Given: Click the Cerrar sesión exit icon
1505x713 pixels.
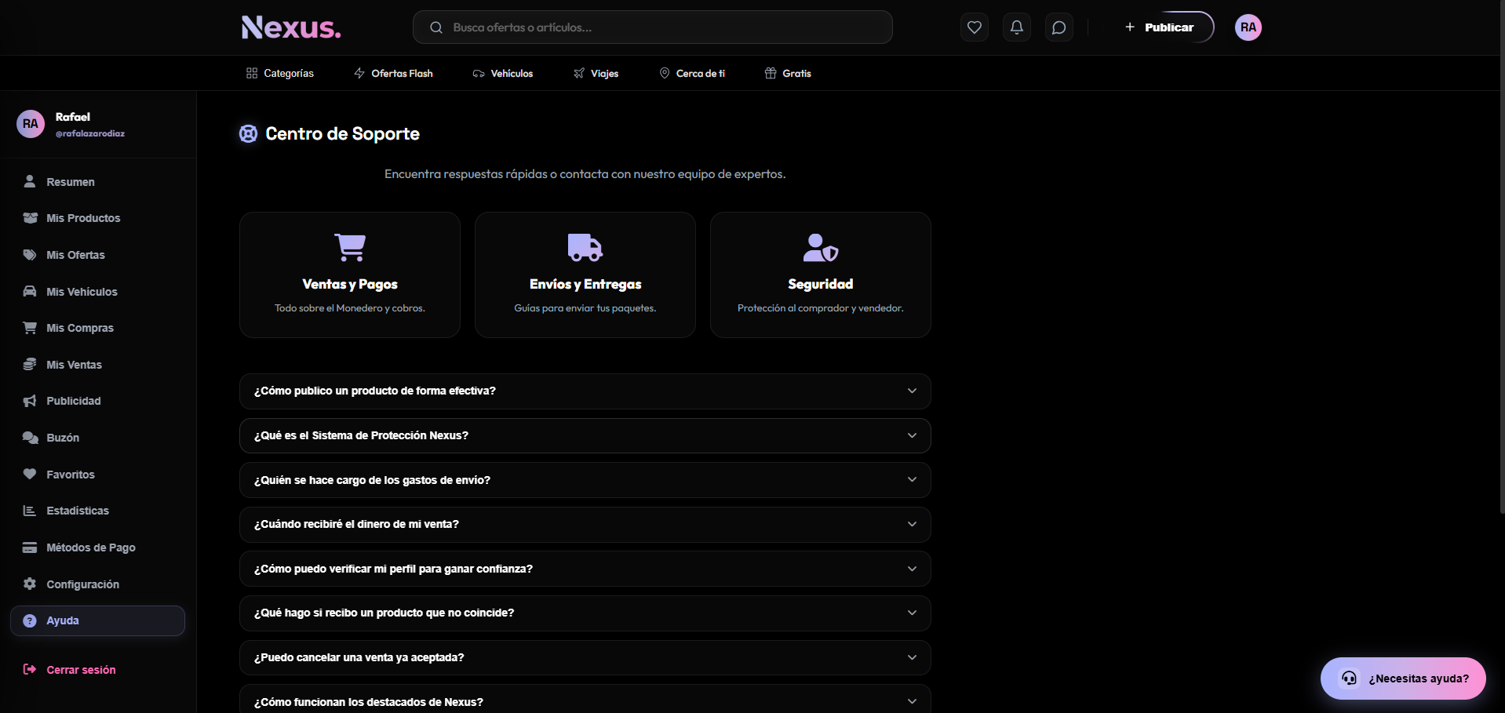Looking at the screenshot, I should pos(30,669).
